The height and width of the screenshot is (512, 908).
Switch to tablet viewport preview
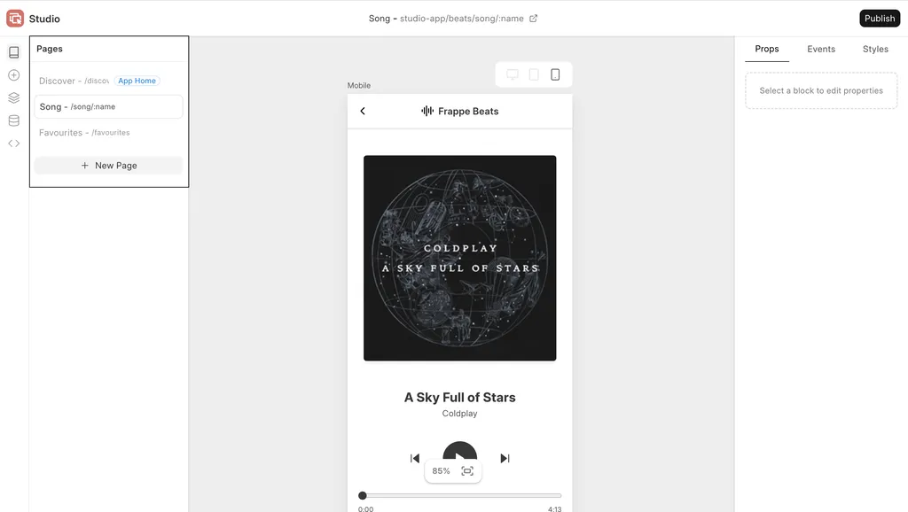(x=534, y=74)
